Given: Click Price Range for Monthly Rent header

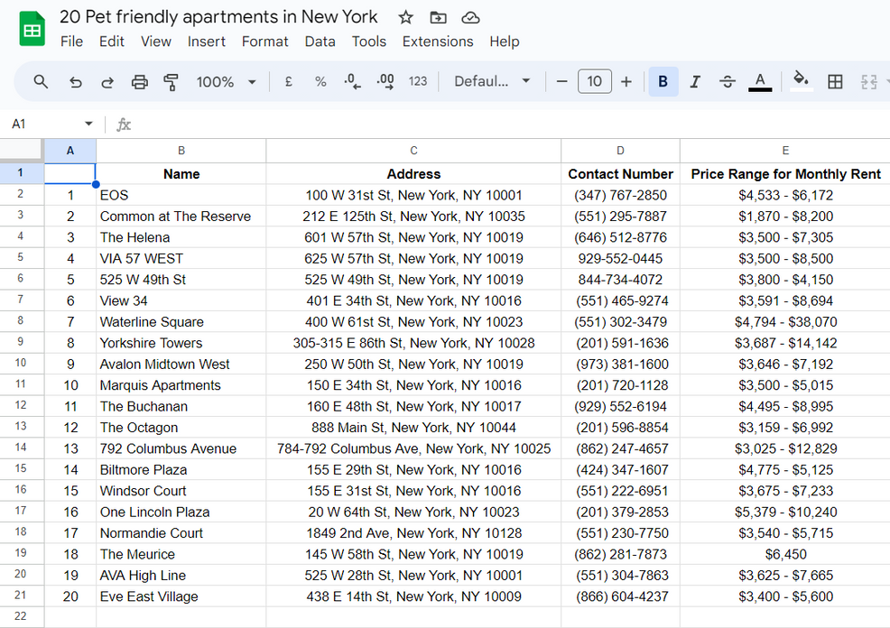Looking at the screenshot, I should point(785,173).
